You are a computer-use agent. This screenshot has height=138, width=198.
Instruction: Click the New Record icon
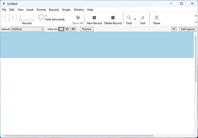click(x=94, y=18)
